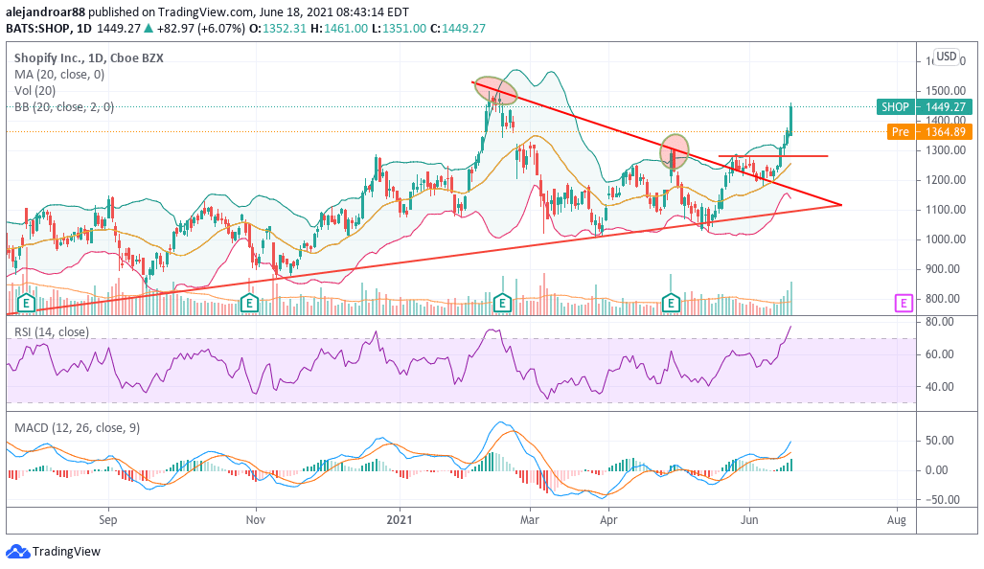Click the 1100.00 price axis label
The height and width of the screenshot is (569, 984).
tap(945, 210)
